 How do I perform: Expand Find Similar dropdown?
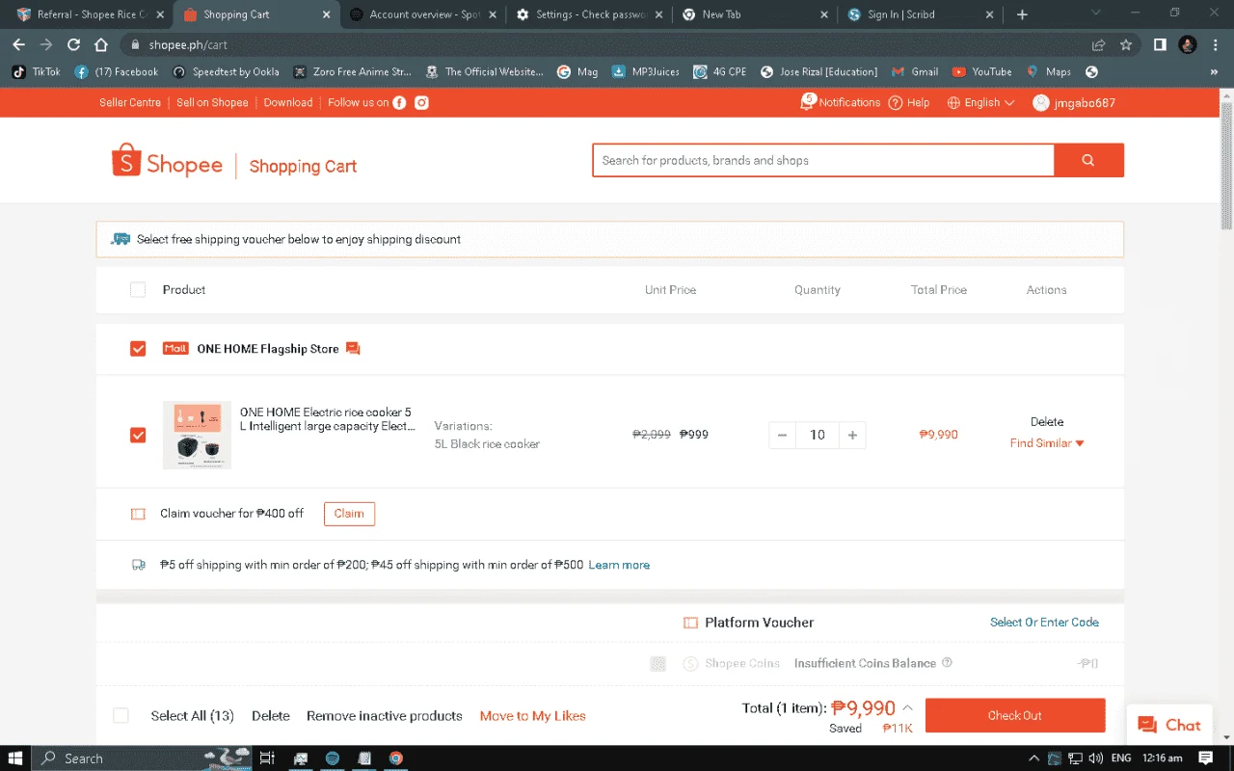(1047, 443)
